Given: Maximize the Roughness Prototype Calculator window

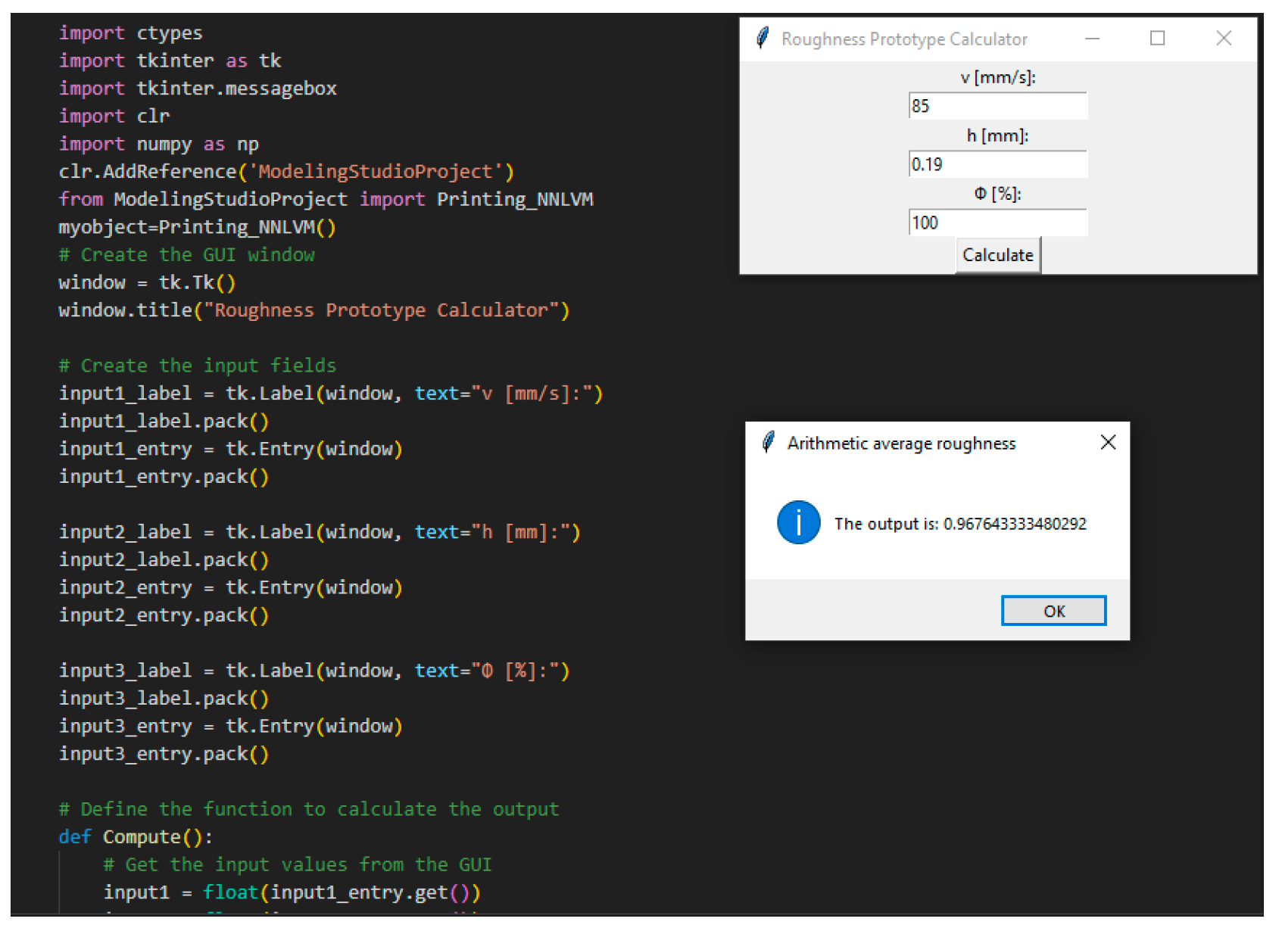Looking at the screenshot, I should coord(1157,39).
